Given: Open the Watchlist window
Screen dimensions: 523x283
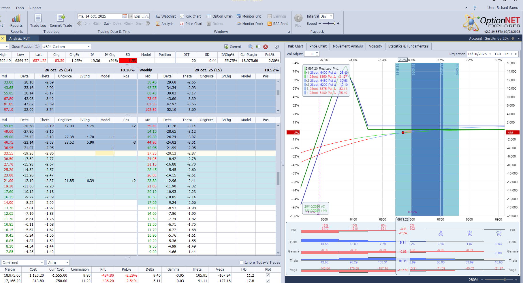Looking at the screenshot, I should 166,16.
